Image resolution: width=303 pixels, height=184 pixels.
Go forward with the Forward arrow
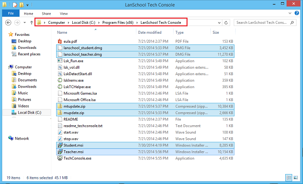[x=17, y=22]
